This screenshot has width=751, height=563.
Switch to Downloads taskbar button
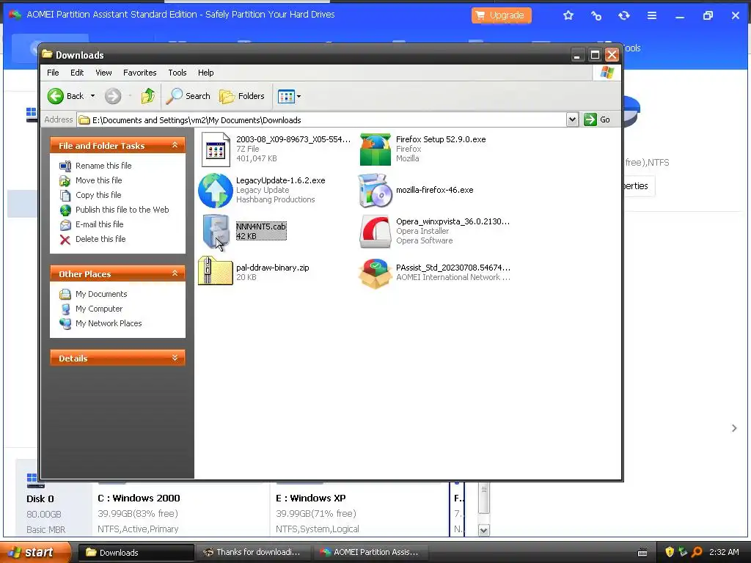click(136, 553)
